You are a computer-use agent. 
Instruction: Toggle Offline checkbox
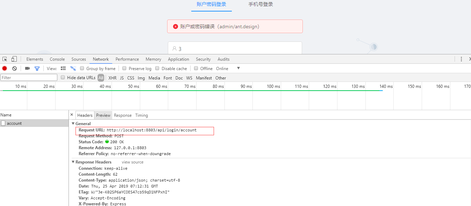(x=196, y=68)
